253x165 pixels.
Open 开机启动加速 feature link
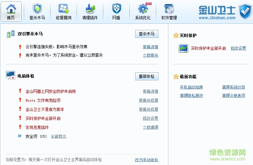tap(191, 87)
